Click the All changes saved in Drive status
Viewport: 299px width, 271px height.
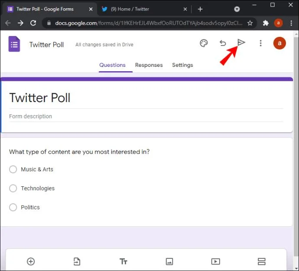[x=104, y=45]
